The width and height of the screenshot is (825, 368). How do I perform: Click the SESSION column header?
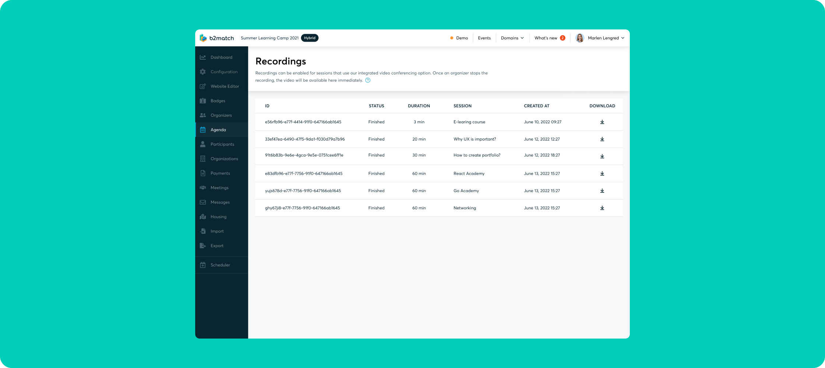[463, 106]
